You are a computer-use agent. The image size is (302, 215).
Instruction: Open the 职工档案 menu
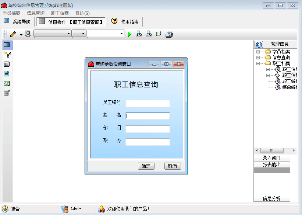pos(60,13)
